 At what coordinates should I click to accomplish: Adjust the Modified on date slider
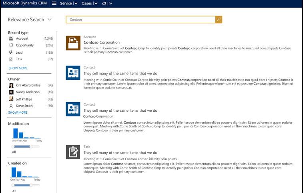pyautogui.click(x=30, y=147)
